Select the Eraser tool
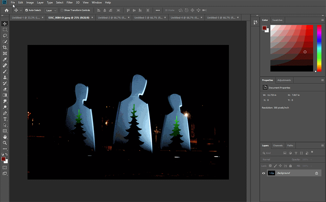This screenshot has height=202, width=326. pyautogui.click(x=5, y=89)
